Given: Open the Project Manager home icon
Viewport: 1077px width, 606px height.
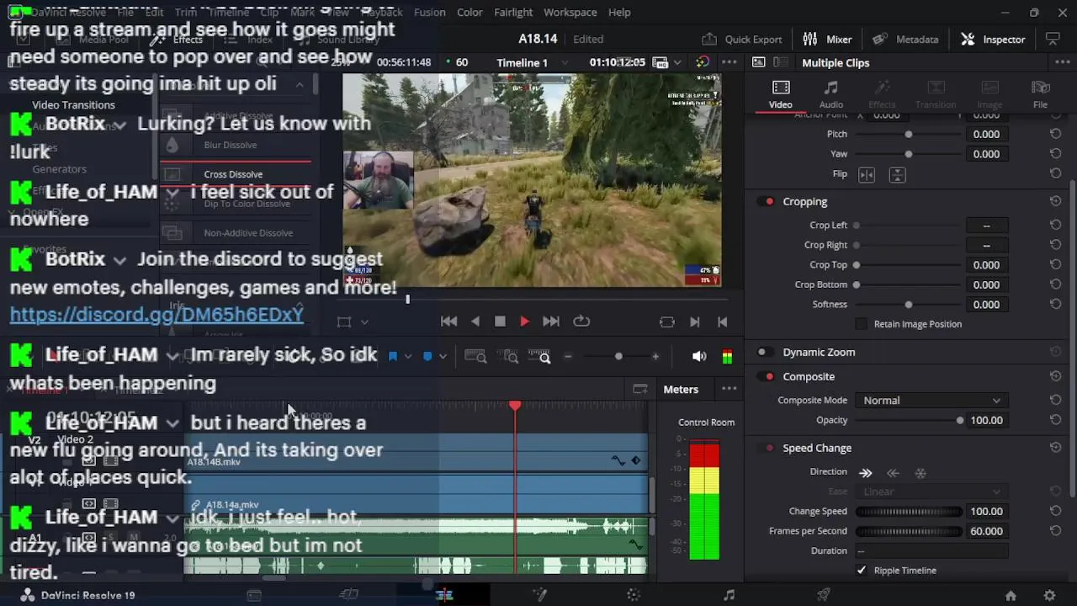Looking at the screenshot, I should coord(1011,595).
